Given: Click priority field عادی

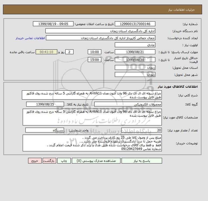Looking at the screenshot, I should pyautogui.click(x=135, y=45).
